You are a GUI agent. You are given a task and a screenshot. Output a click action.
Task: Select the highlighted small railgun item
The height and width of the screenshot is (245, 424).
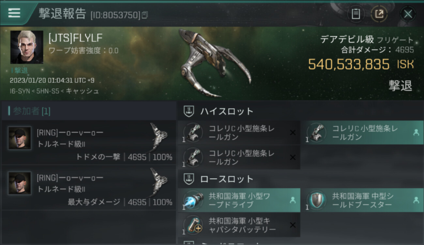pyautogui.click(x=362, y=133)
